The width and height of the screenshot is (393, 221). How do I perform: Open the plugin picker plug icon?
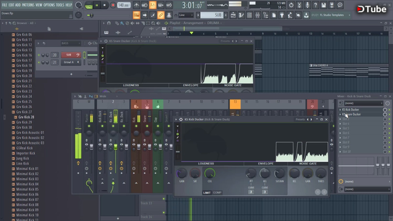tap(282, 15)
